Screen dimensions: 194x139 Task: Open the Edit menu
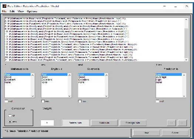point(12,11)
